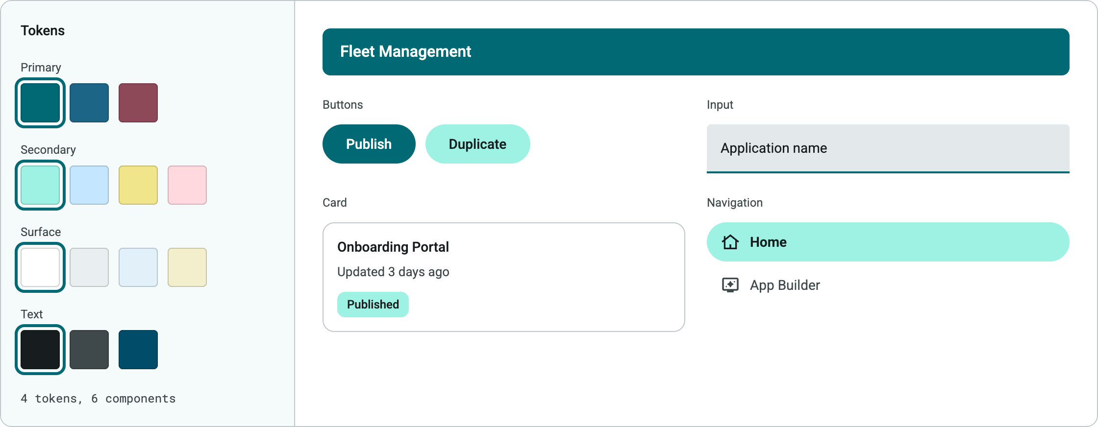Click the Secondary group label

tap(48, 150)
